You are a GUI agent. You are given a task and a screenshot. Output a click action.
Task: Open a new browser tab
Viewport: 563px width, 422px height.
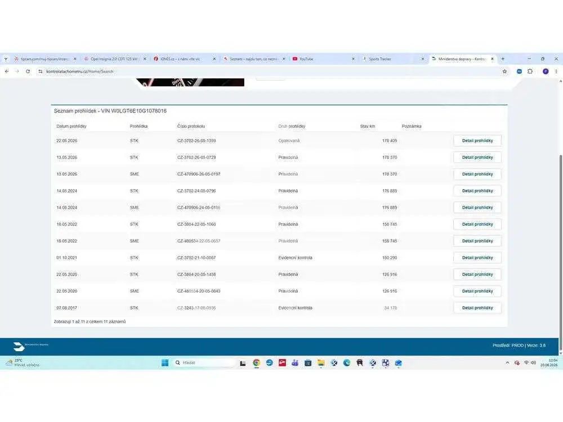point(503,59)
